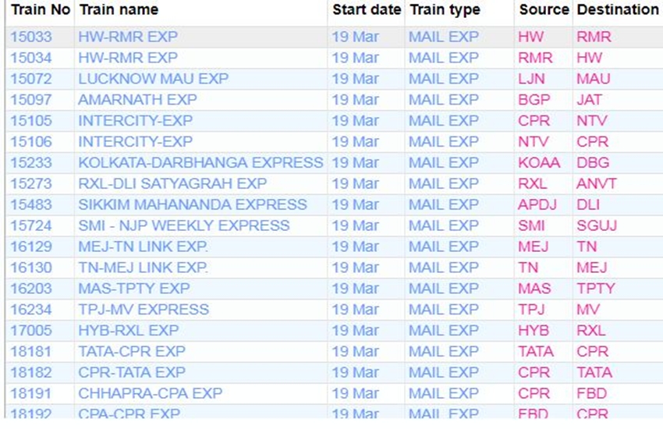The image size is (663, 429).
Task: Sort by Train name column header
Action: pyautogui.click(x=119, y=10)
